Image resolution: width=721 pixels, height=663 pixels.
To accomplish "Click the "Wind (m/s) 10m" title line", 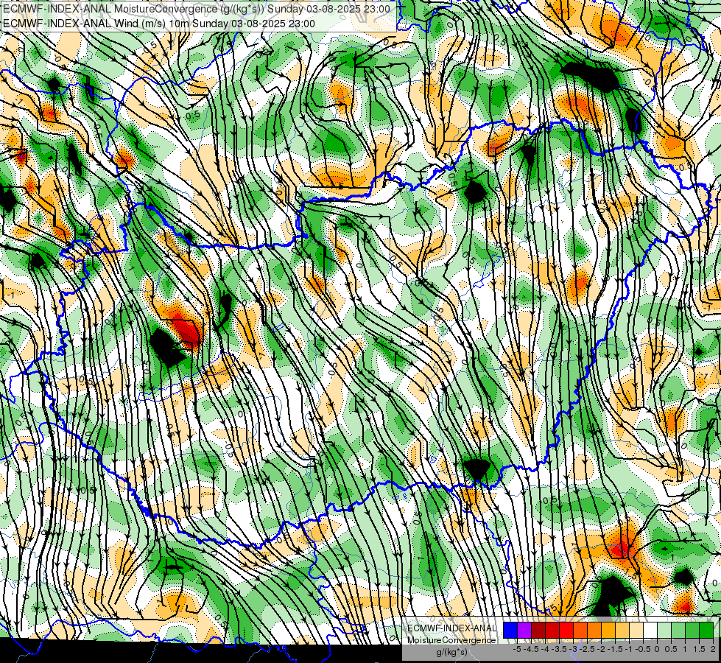I will point(159,24).
